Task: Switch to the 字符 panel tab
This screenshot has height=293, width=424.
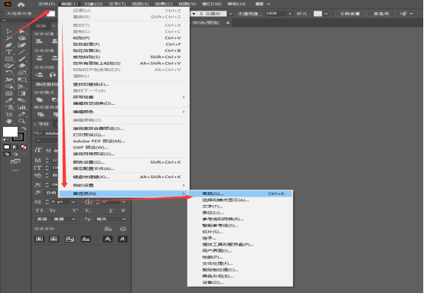Action: point(44,124)
